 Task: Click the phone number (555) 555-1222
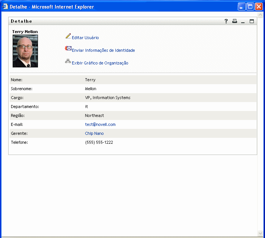point(99,142)
